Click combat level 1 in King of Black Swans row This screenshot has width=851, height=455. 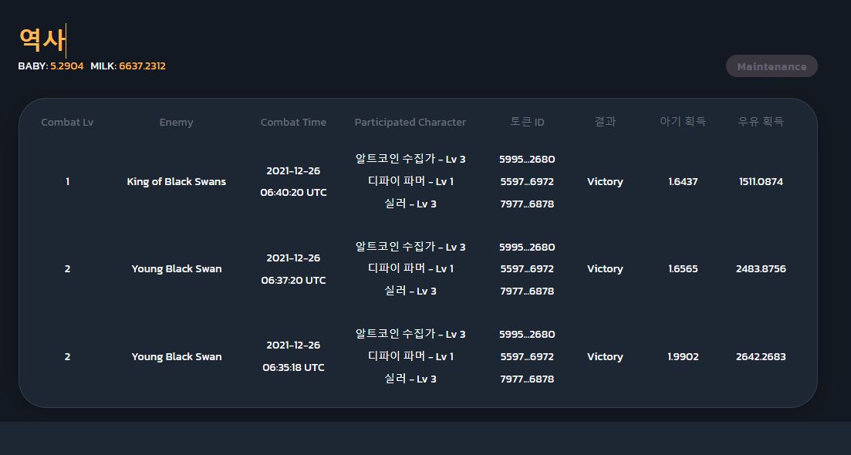point(67,182)
